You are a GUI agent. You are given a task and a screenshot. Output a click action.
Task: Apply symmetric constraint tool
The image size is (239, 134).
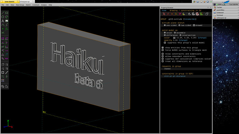(7, 50)
